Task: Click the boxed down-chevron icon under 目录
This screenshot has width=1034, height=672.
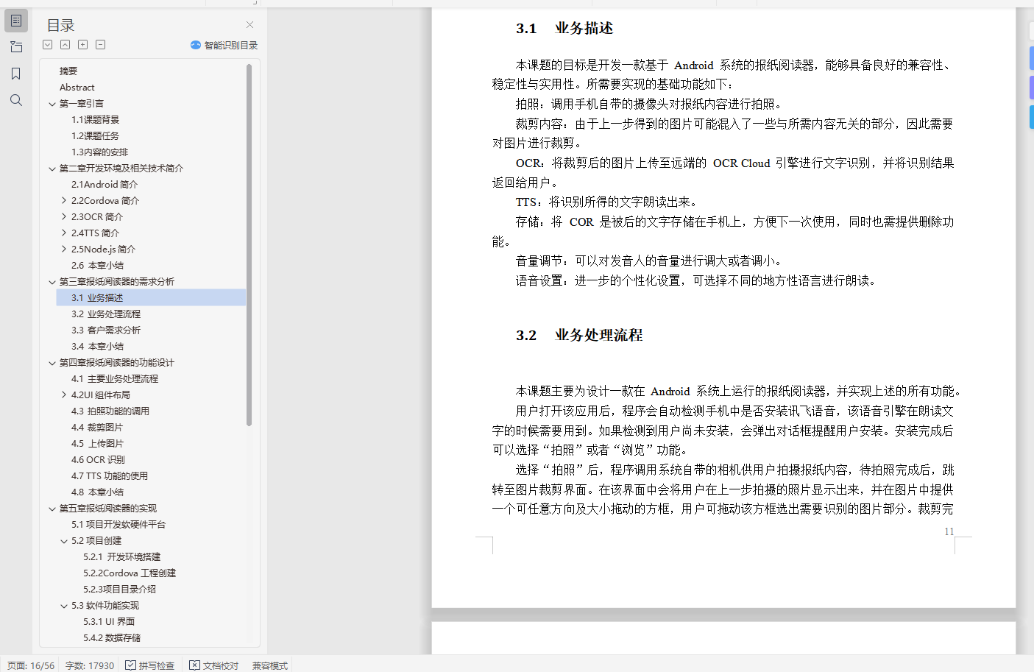Action: click(48, 45)
